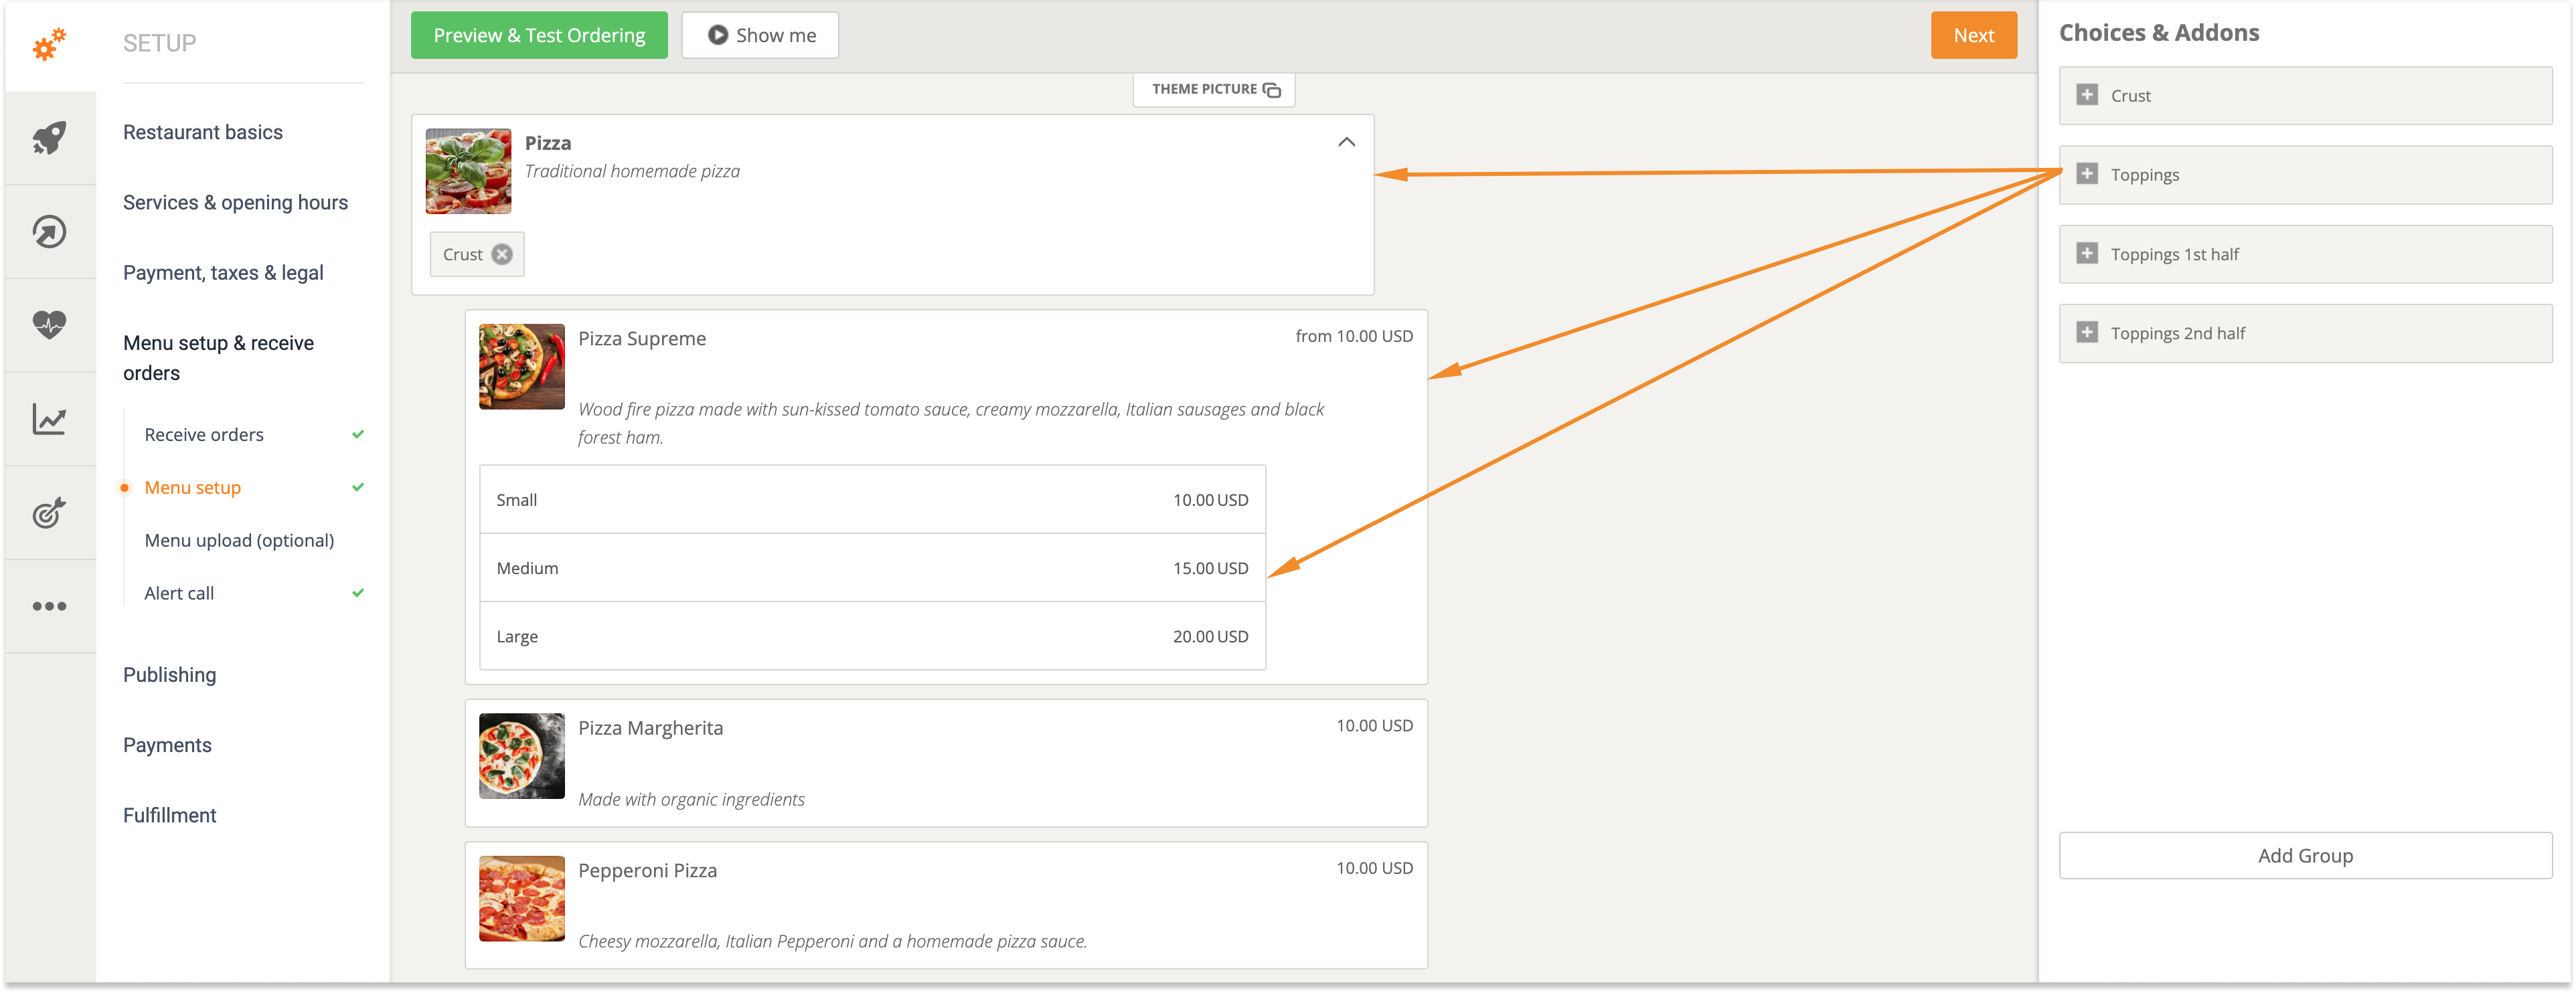Screen dimensions: 2576x993
Task: Open the Publishing section
Action: pos(170,674)
